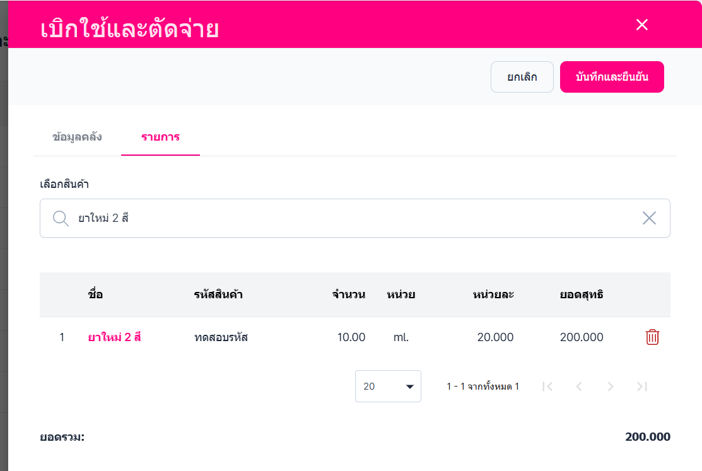Go to the previous page
Screen dimensions: 702x471
coord(579,387)
